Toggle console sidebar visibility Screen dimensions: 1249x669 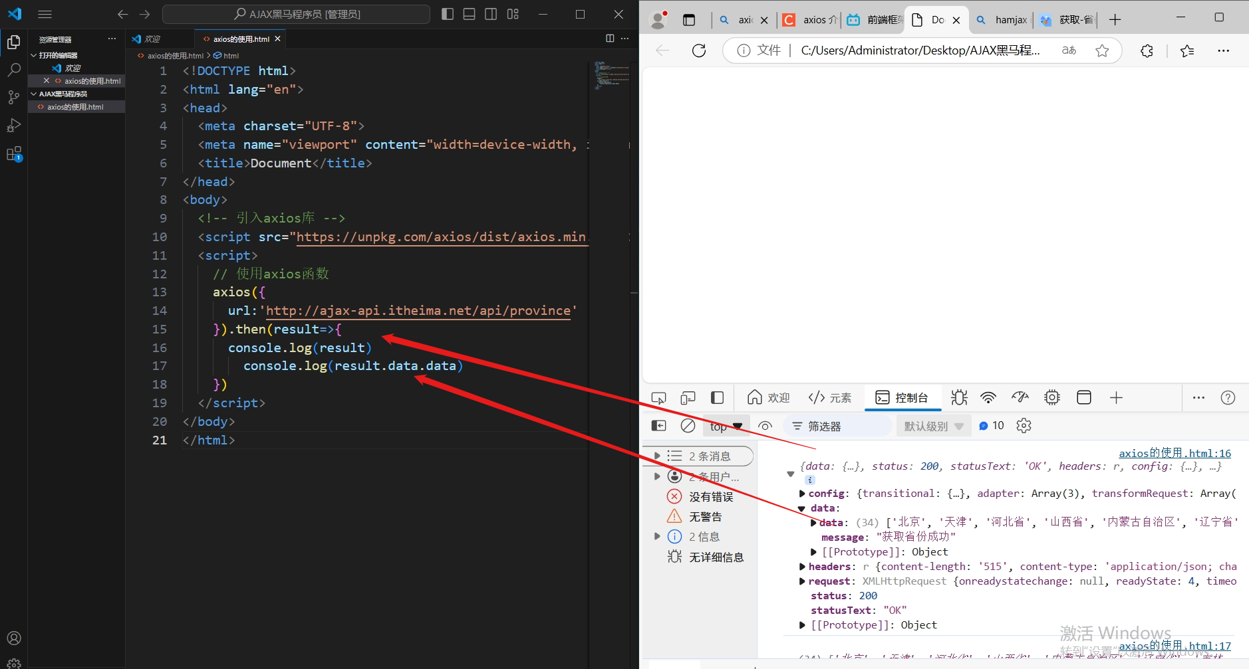(658, 426)
